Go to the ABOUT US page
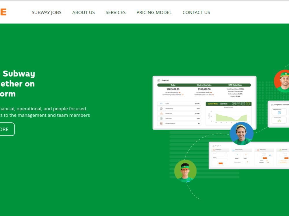This screenshot has width=289, height=216. (x=84, y=12)
